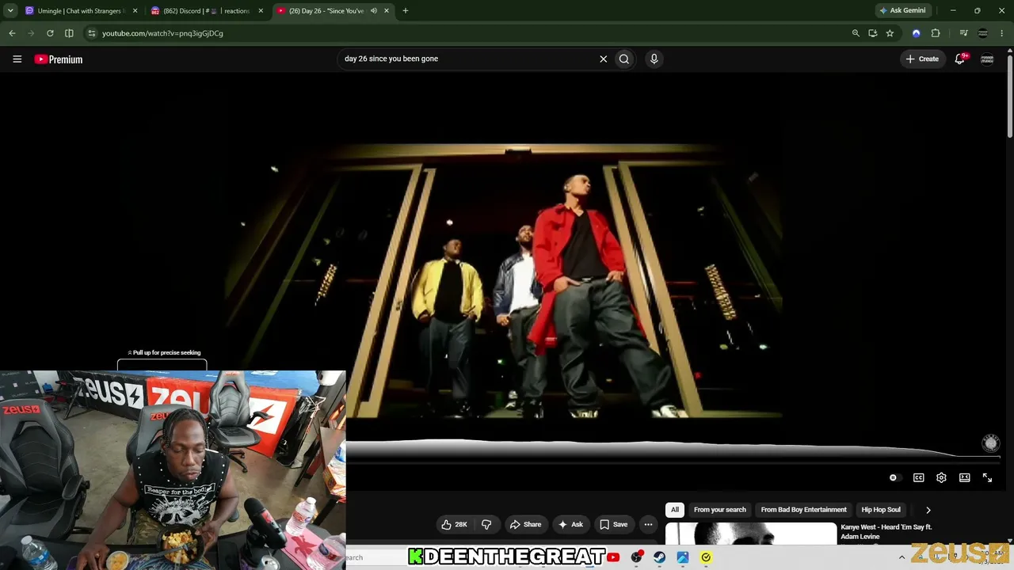The height and width of the screenshot is (570, 1014).
Task: Start voice search with the microphone
Action: coord(654,59)
